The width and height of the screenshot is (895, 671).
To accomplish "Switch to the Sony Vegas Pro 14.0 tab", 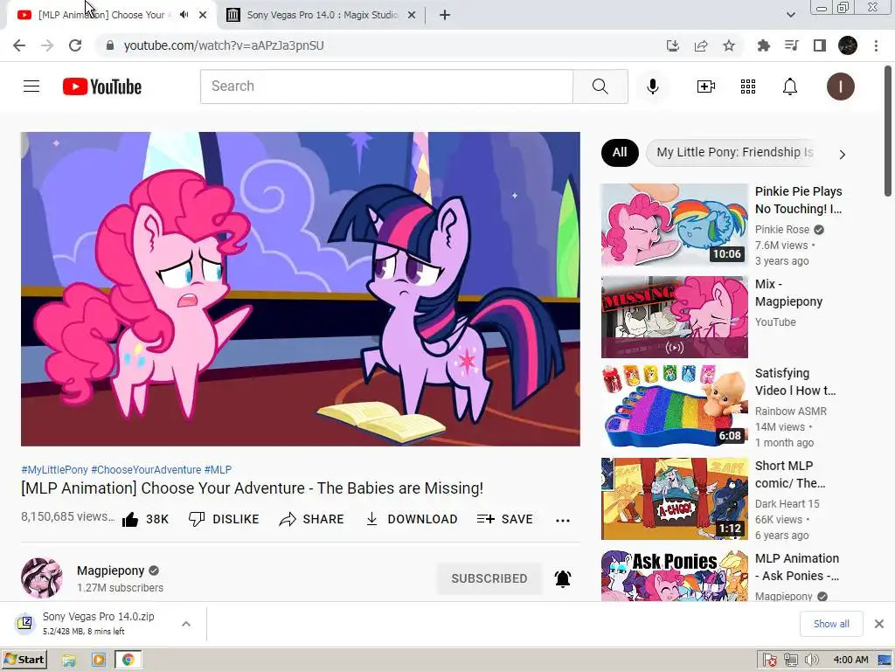I will point(322,15).
